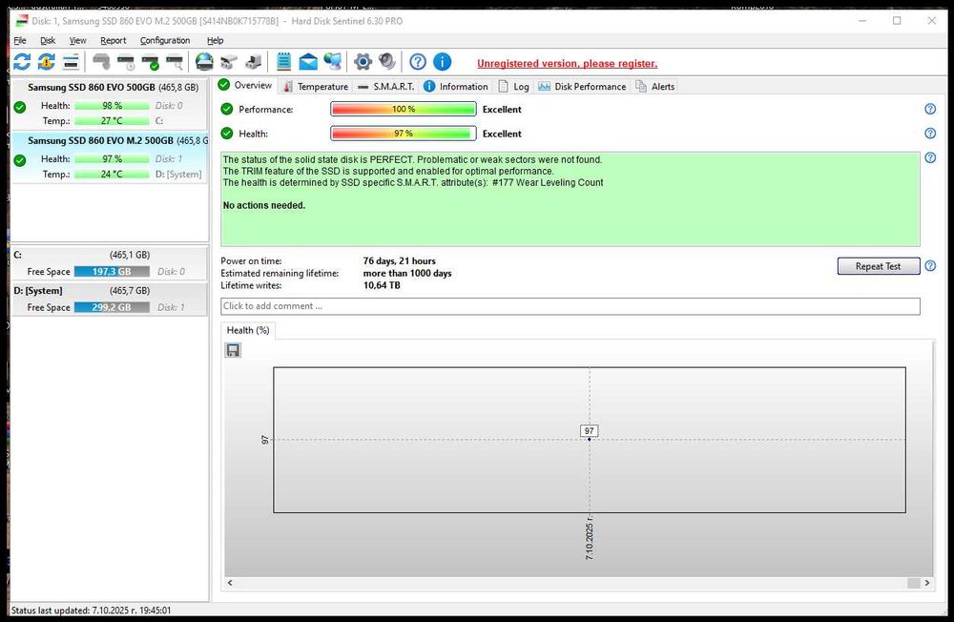Click the comment input field
This screenshot has width=954, height=622.
(570, 306)
